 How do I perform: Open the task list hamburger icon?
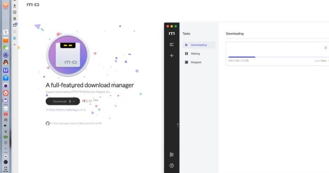coord(172,45)
